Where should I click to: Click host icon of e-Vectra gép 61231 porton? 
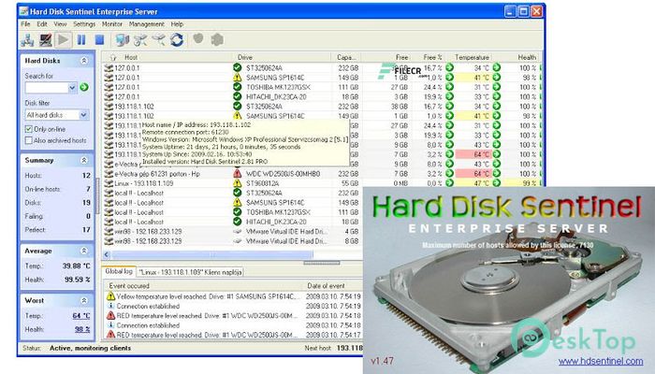(109, 174)
